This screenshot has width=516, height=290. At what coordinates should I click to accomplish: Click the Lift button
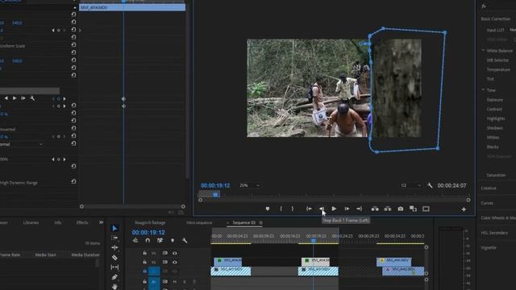coord(375,209)
